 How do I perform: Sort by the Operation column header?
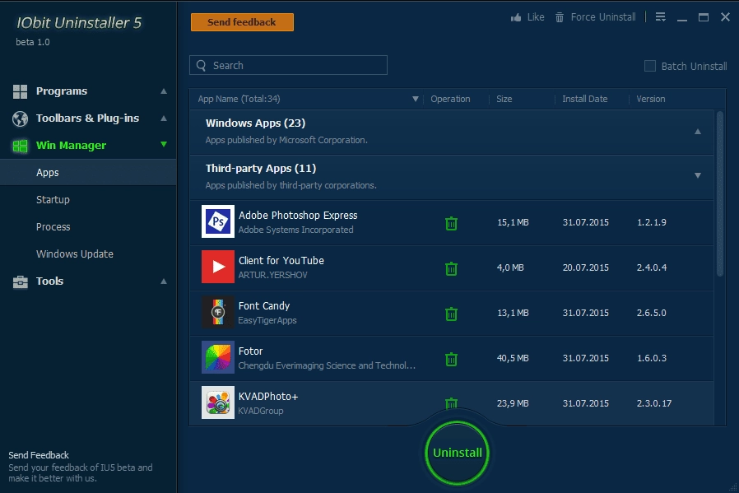tap(450, 99)
